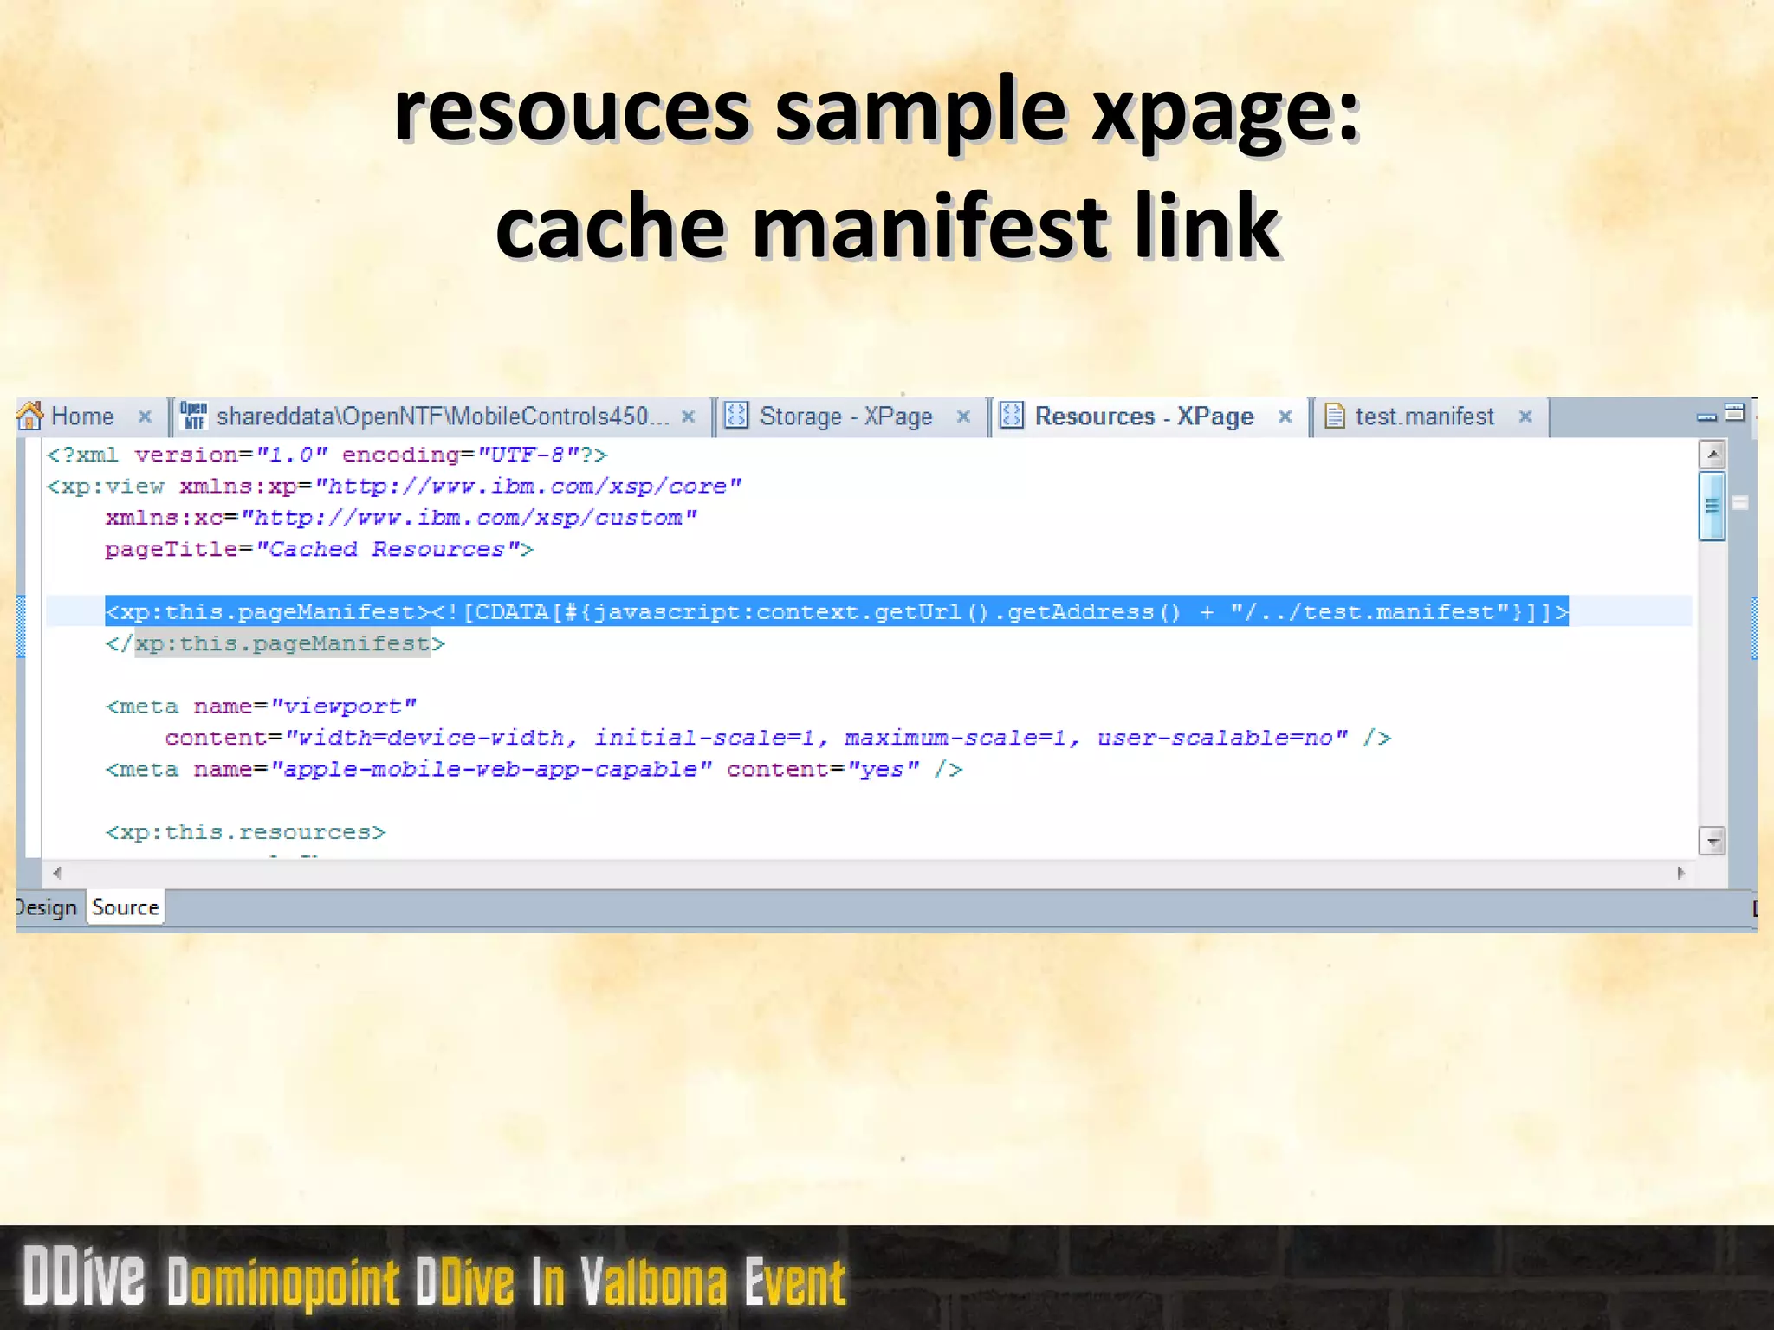Click the vertical scrollbar down arrow
The width and height of the screenshot is (1774, 1330).
(1712, 840)
